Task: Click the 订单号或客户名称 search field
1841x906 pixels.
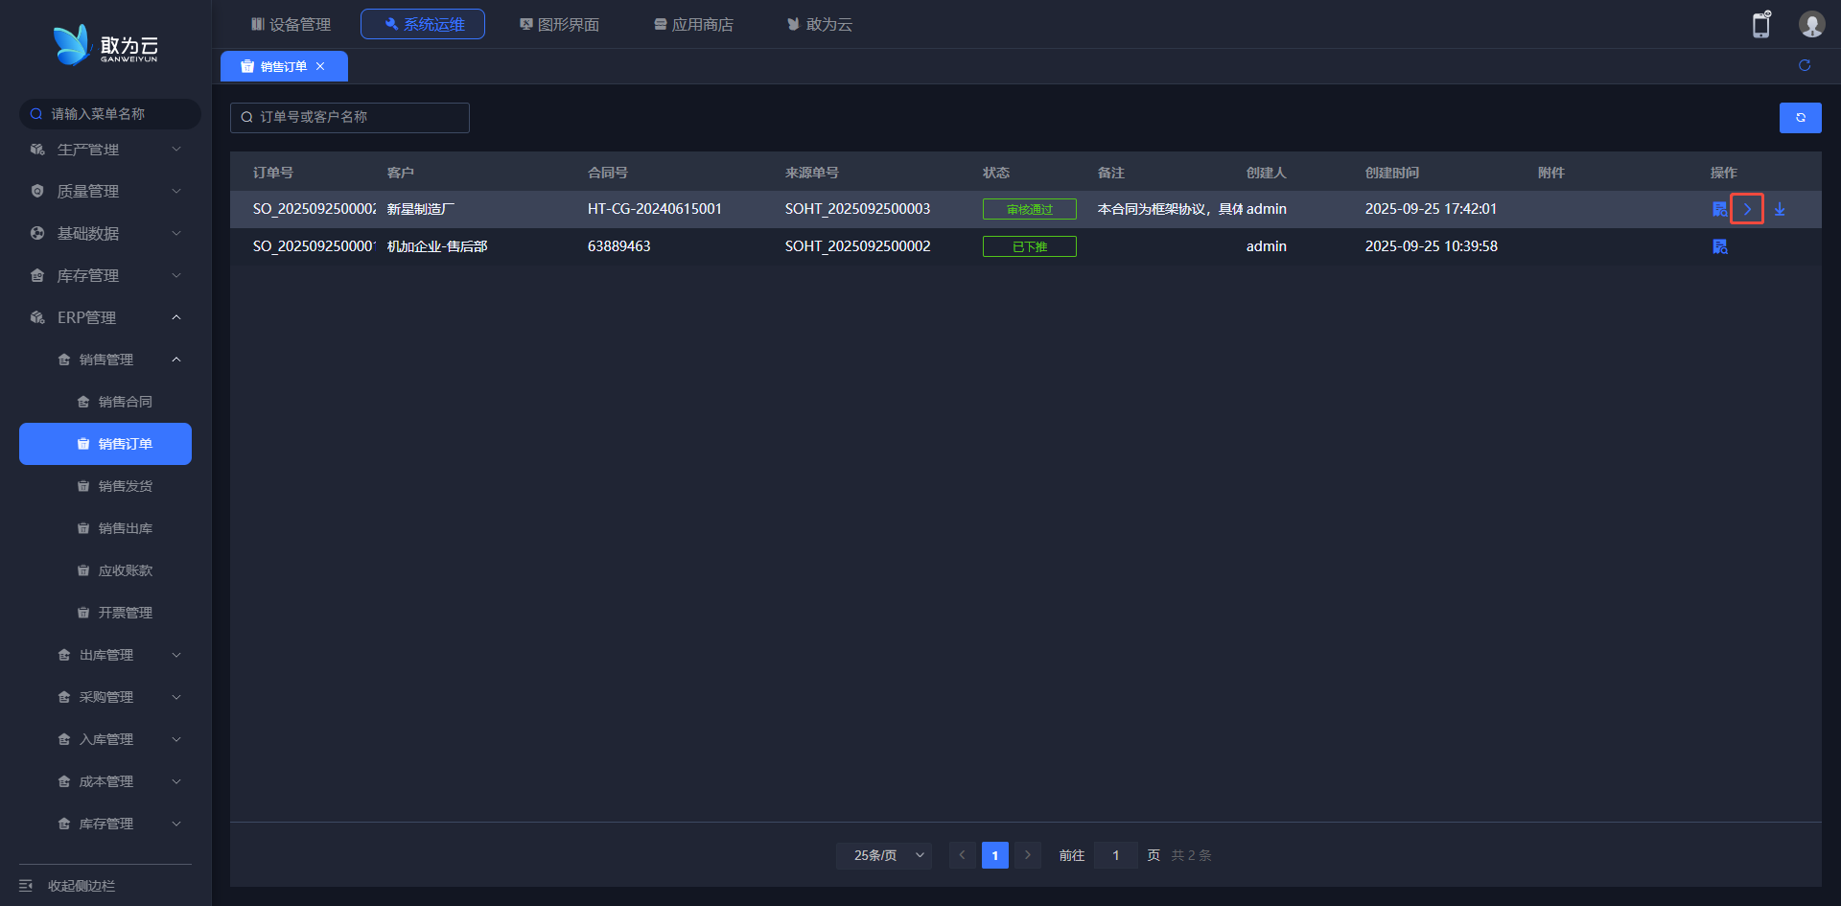Action: tap(350, 117)
